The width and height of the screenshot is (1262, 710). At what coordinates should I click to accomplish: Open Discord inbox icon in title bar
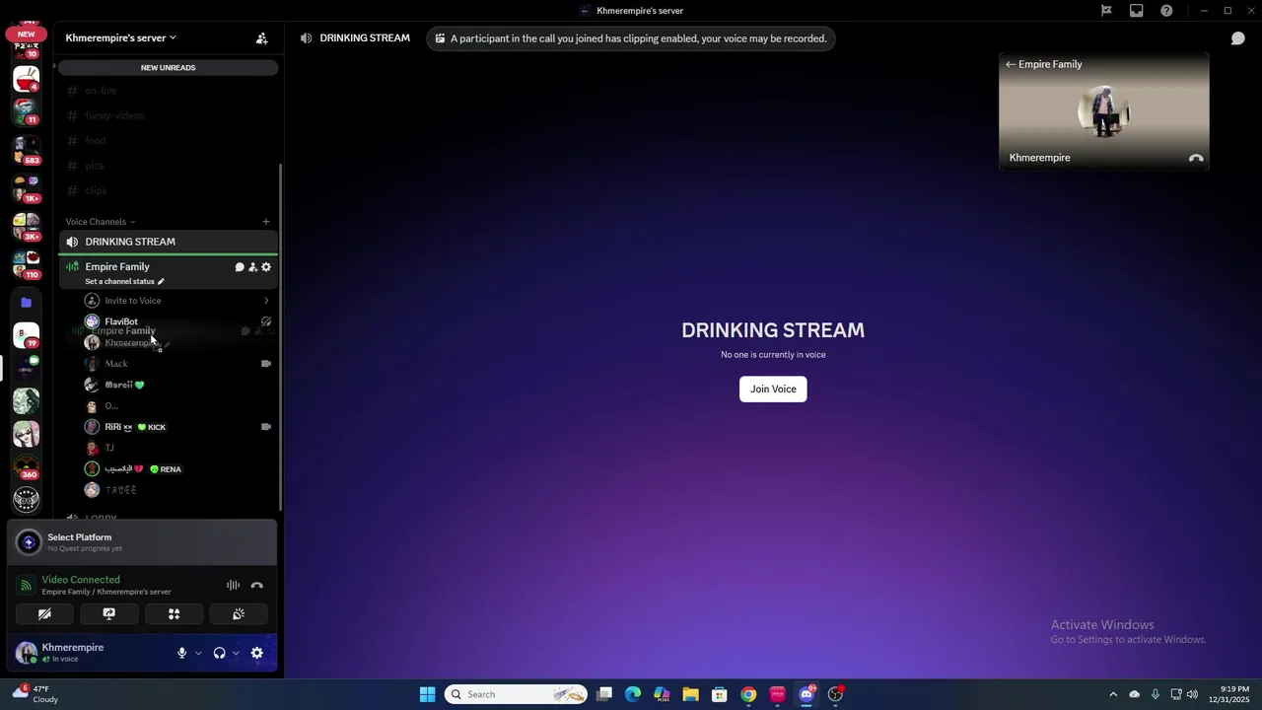pos(1137,11)
